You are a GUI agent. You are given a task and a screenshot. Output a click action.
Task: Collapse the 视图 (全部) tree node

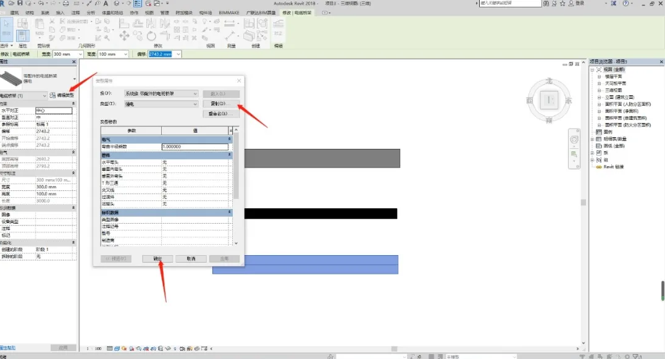point(593,70)
